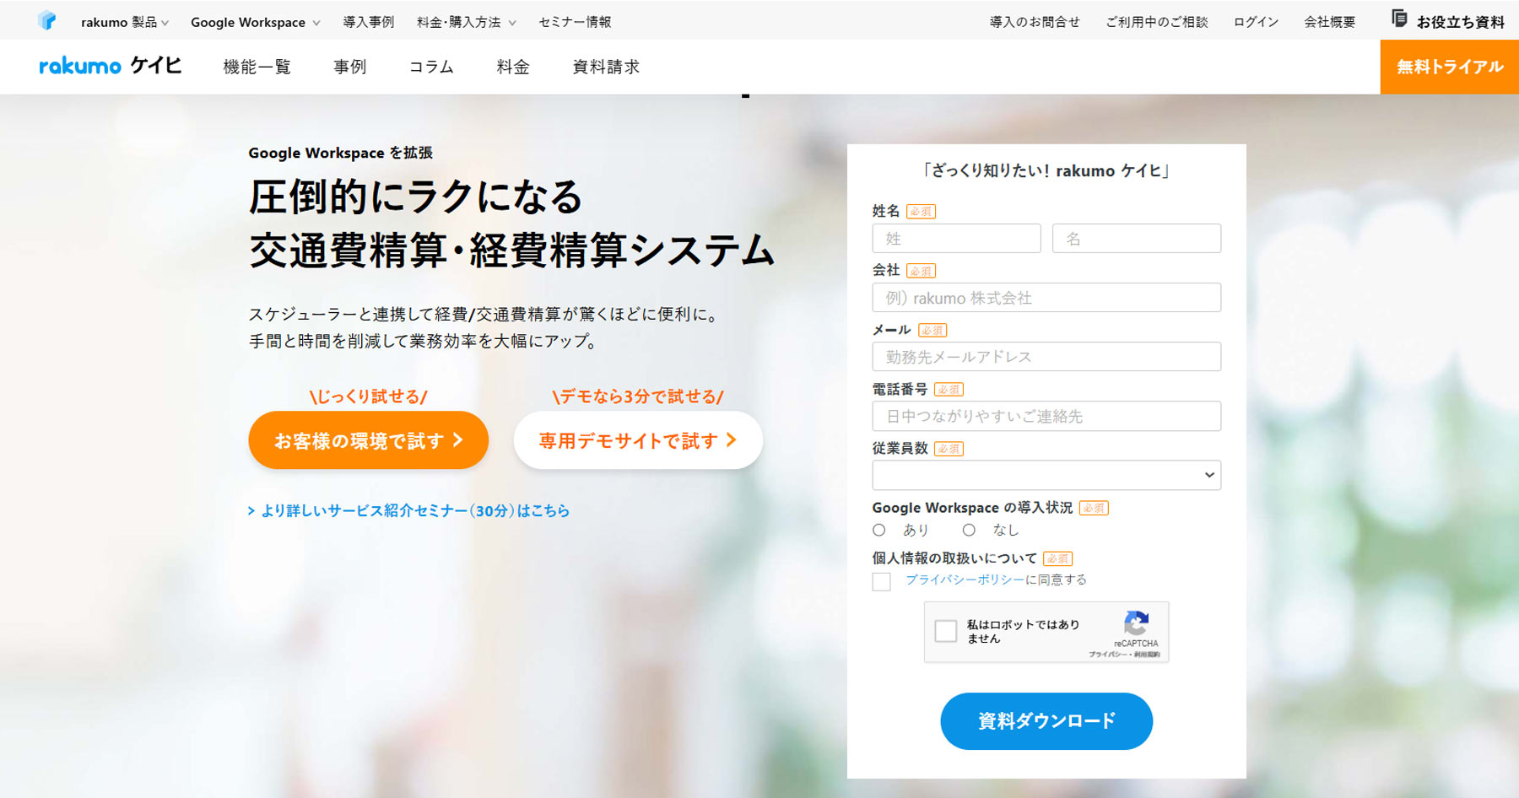Focus the 姓 last name field
This screenshot has width=1519, height=798.
(957, 239)
